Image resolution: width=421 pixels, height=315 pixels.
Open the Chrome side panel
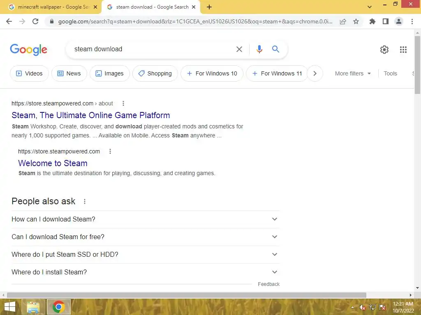(386, 21)
